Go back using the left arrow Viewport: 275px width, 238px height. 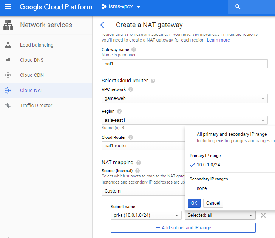(x=103, y=25)
